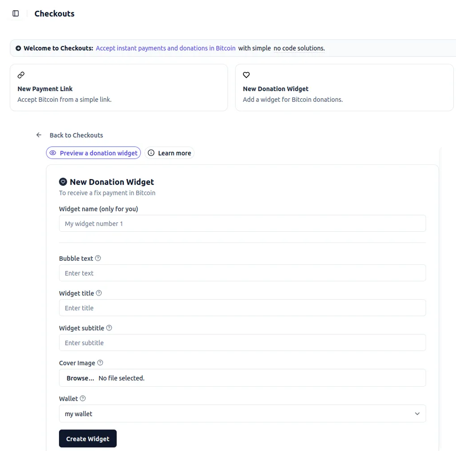Click the shield icon next to New Donation Widget
Viewport: 456px width, 451px height.
coord(63,181)
